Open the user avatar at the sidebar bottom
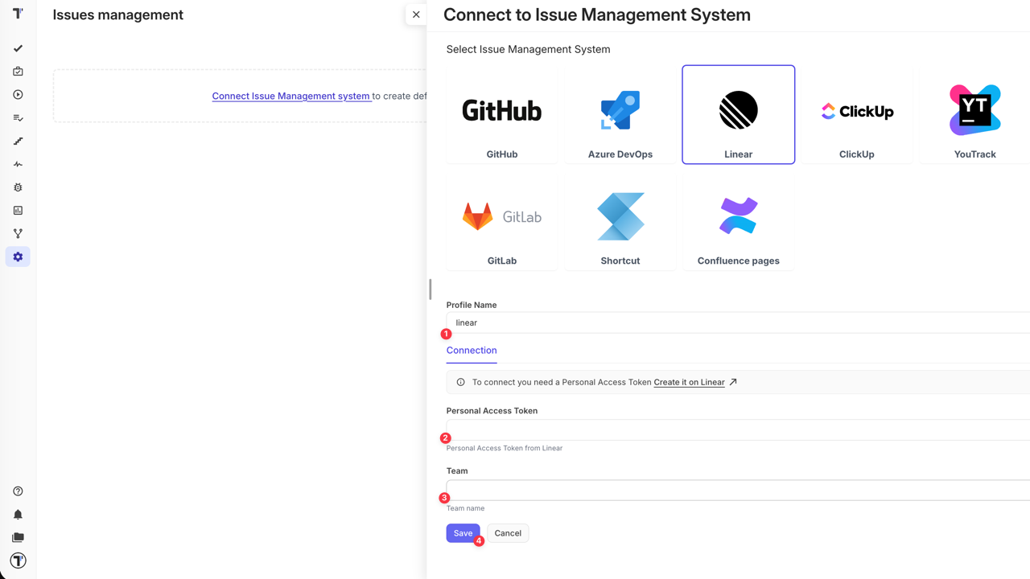The width and height of the screenshot is (1030, 579). (18, 561)
